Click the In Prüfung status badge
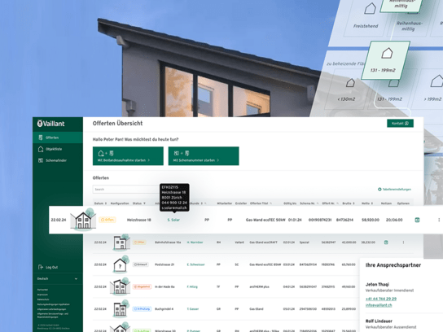 click(142, 309)
